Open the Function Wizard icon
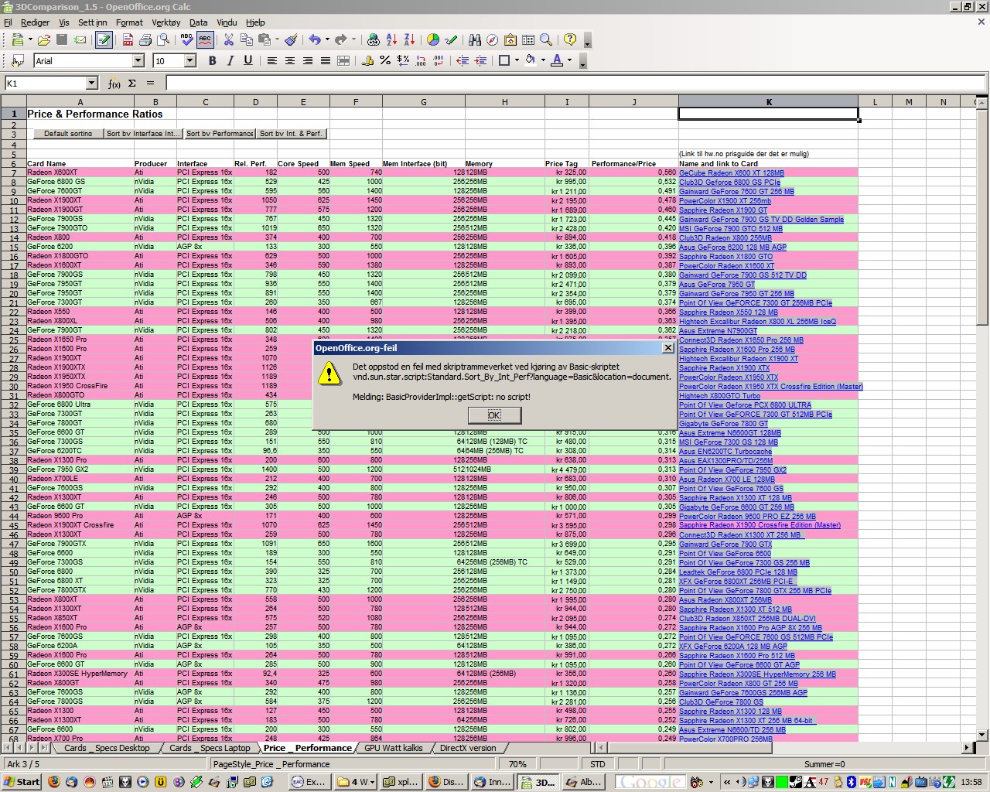The height and width of the screenshot is (792, 990). tap(114, 84)
